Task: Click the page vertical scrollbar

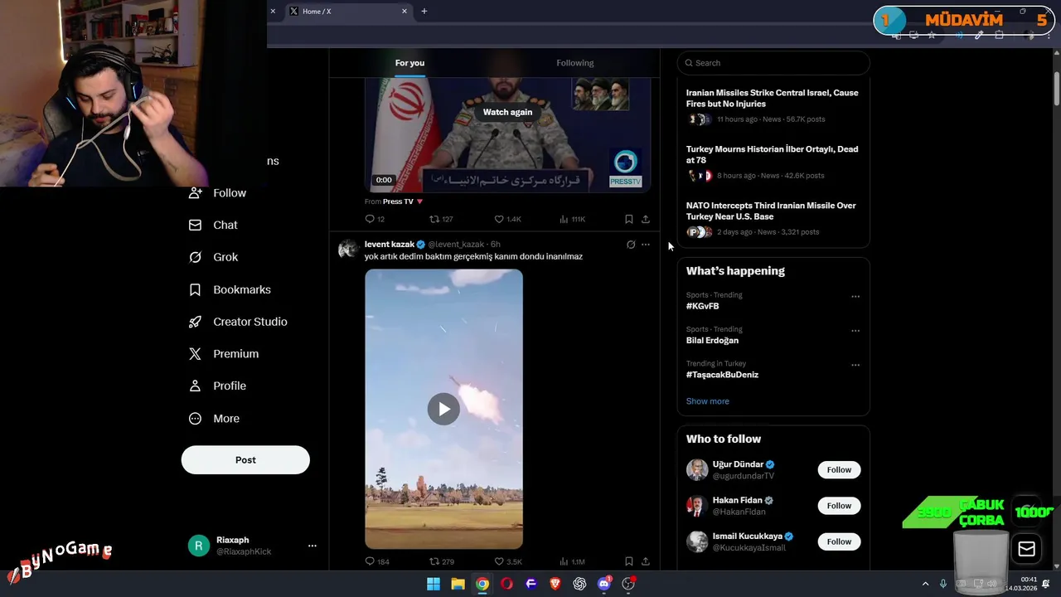Action: [x=1056, y=89]
